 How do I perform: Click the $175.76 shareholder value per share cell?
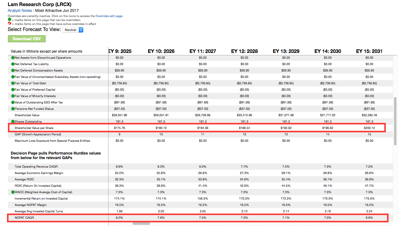[119, 128]
